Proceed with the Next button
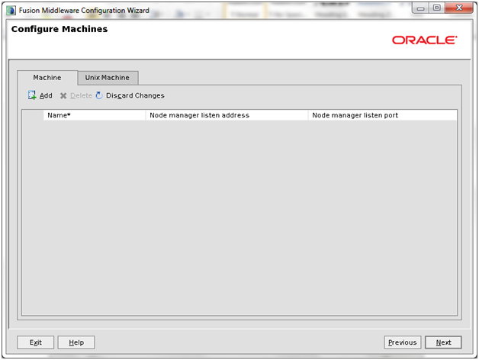The width and height of the screenshot is (479, 360). [x=443, y=342]
